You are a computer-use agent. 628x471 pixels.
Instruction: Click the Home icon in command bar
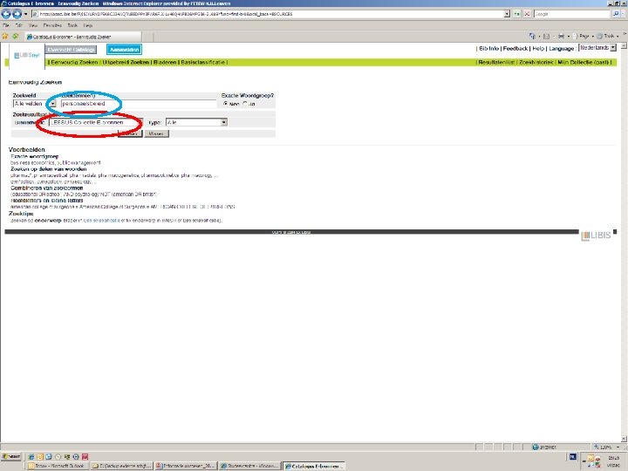pyautogui.click(x=532, y=36)
